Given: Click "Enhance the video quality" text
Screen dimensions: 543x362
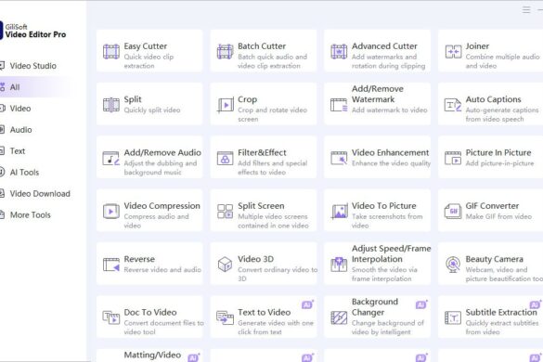Looking at the screenshot, I should [392, 163].
